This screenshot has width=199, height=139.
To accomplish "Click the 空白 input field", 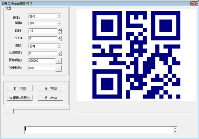I will tap(43, 38).
